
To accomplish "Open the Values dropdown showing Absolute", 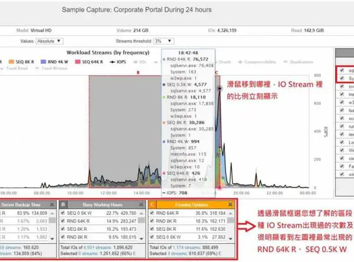I will click(50, 41).
